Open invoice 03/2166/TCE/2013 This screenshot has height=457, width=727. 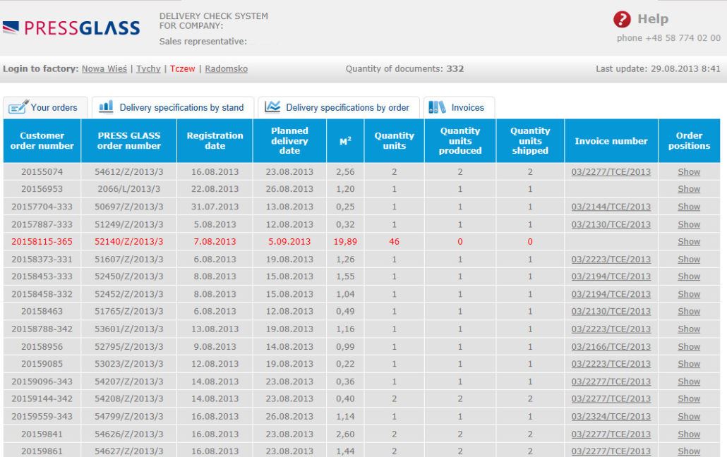click(x=611, y=347)
